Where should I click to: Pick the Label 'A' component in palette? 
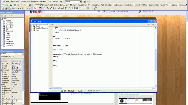pyautogui.click(x=51, y=8)
